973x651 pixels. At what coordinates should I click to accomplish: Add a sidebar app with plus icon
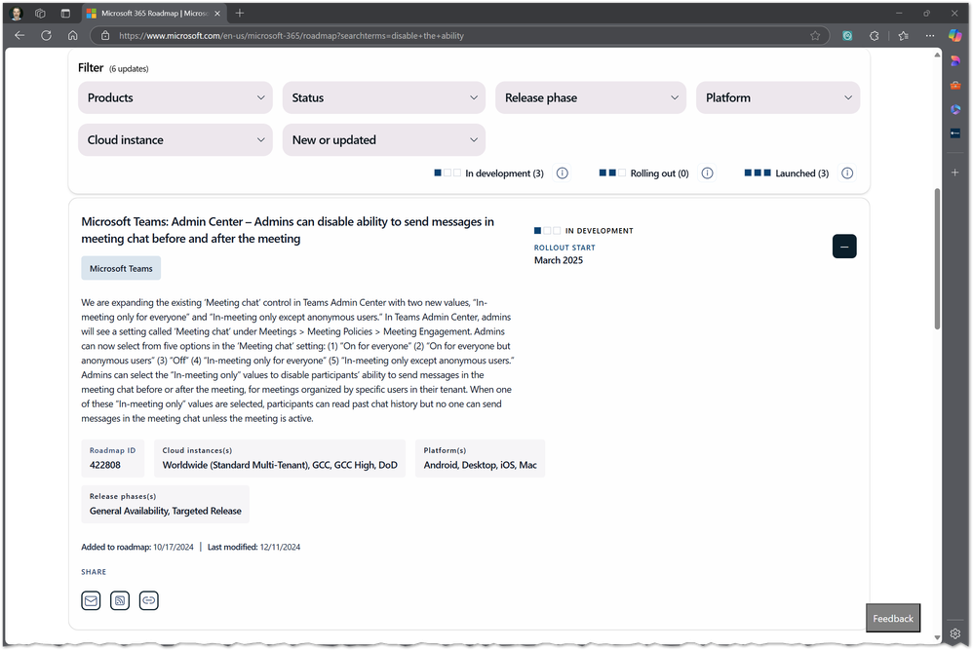(955, 172)
